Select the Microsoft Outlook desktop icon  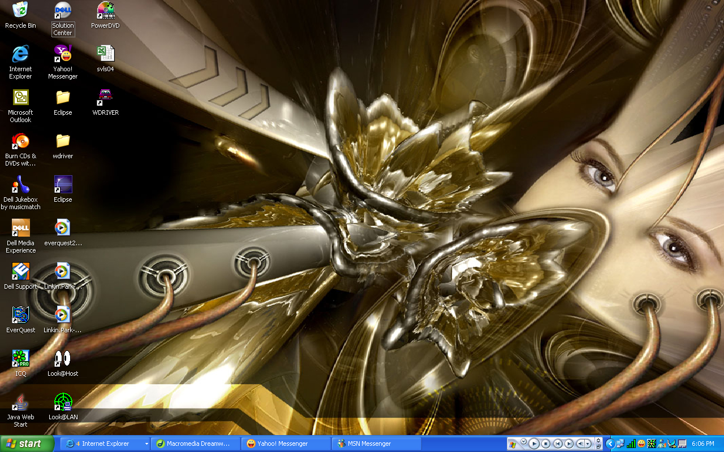click(x=20, y=106)
